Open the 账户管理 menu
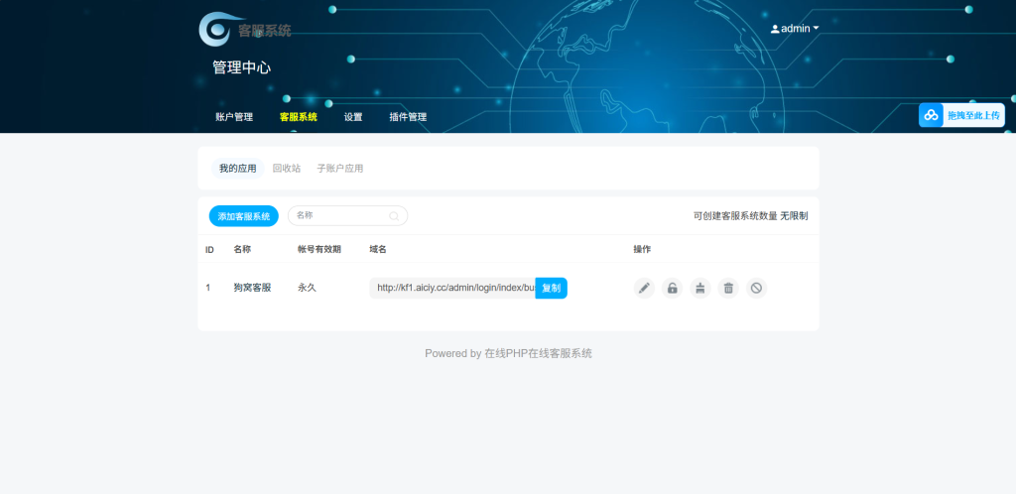The image size is (1016, 494). coord(234,117)
